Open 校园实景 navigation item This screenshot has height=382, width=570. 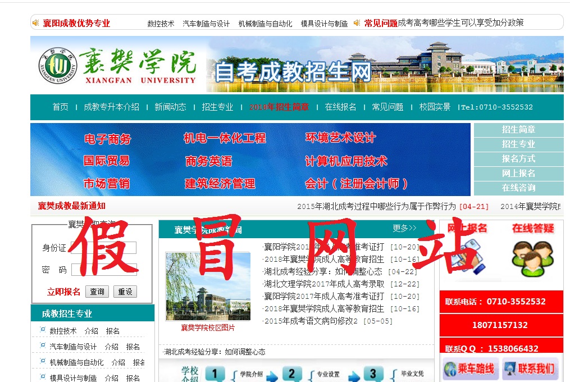(435, 107)
